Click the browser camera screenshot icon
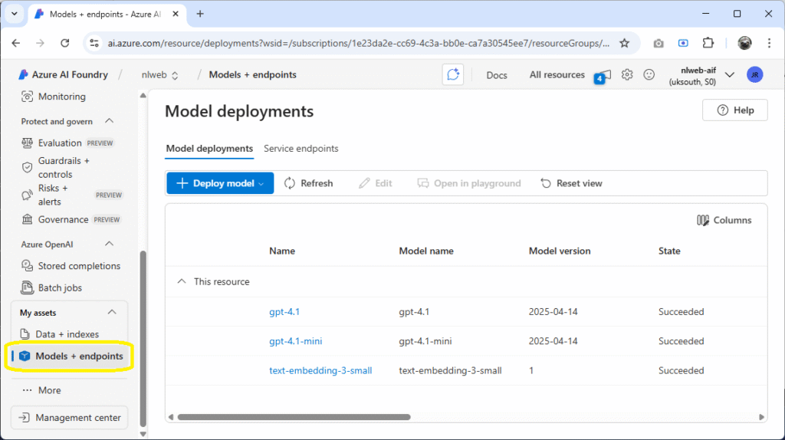This screenshot has width=785, height=440. coord(659,44)
